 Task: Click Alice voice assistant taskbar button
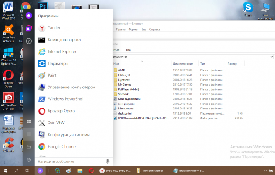coord(40,170)
